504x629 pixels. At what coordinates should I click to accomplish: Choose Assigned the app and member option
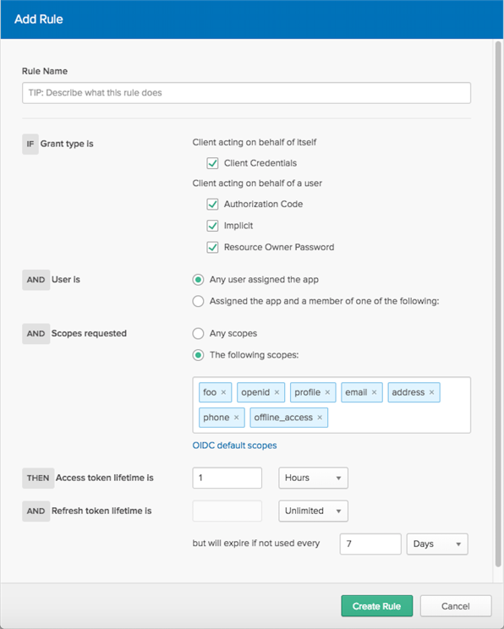pyautogui.click(x=198, y=301)
